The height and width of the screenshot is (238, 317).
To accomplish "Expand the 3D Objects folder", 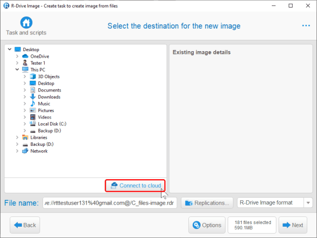I will click(x=25, y=76).
